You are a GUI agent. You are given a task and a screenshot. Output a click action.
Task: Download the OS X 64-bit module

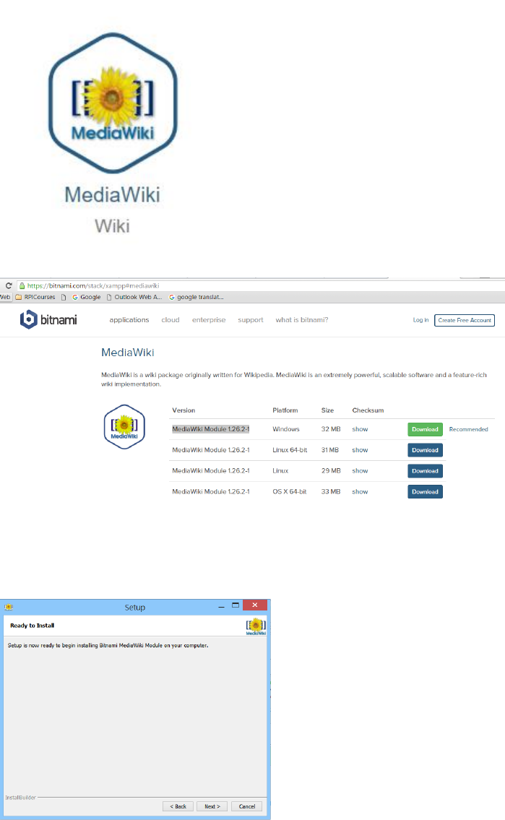pyautogui.click(x=425, y=492)
